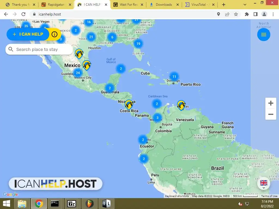Open the Windows Start menu
Viewport: 279px width, 209px height.
coord(7,204)
